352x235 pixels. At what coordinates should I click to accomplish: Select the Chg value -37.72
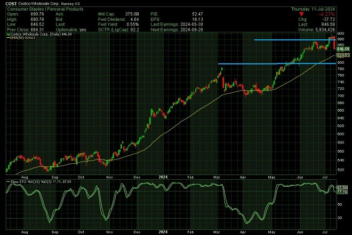point(328,20)
